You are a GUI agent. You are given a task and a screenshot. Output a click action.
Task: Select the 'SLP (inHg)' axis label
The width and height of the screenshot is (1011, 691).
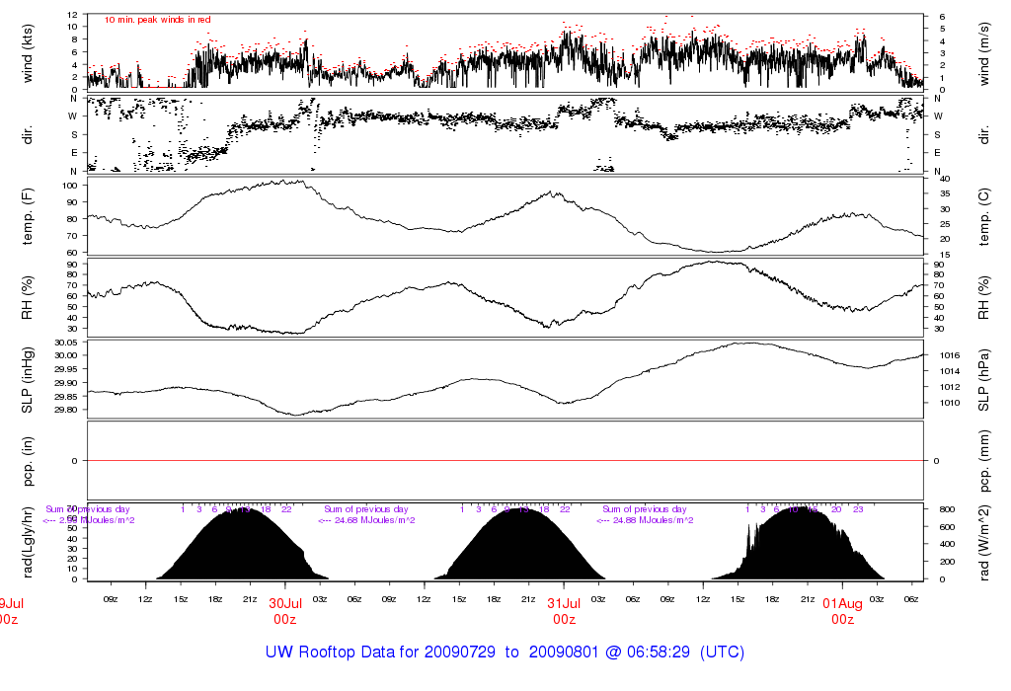pyautogui.click(x=28, y=380)
